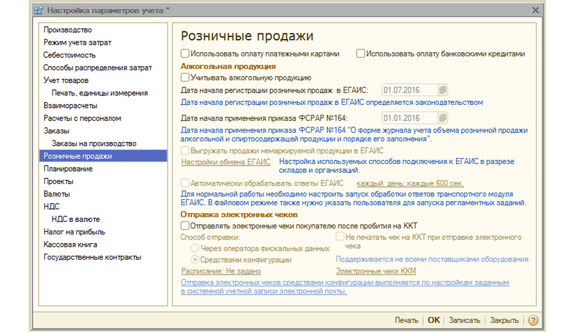
Task: Toggle the bank credit payment checkbox
Action: (x=360, y=54)
